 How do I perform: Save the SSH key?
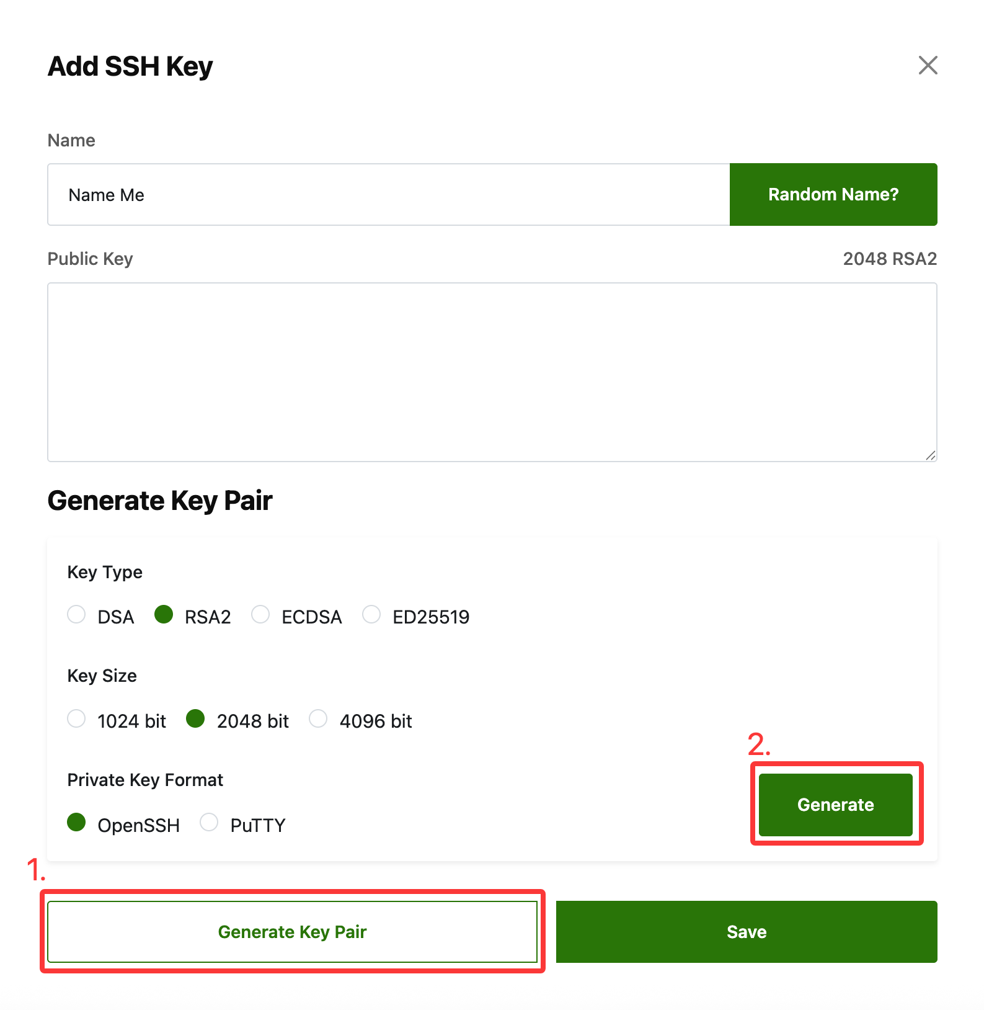tap(746, 932)
